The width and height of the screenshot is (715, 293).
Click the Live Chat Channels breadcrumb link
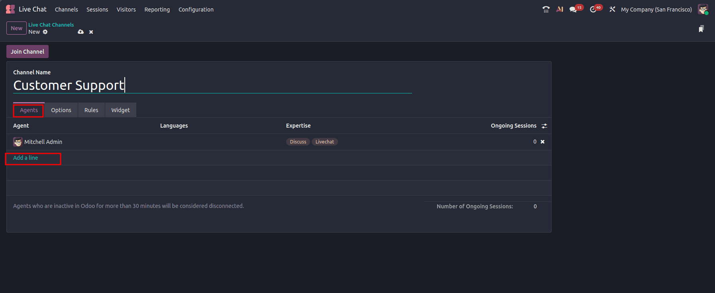51,25
